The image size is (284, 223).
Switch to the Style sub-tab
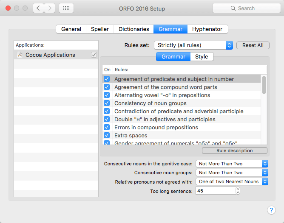202,57
